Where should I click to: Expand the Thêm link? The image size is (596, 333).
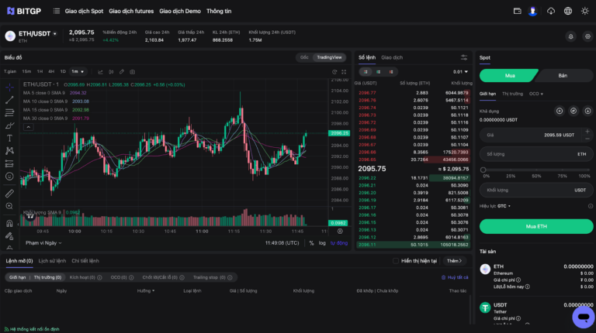coord(454,261)
